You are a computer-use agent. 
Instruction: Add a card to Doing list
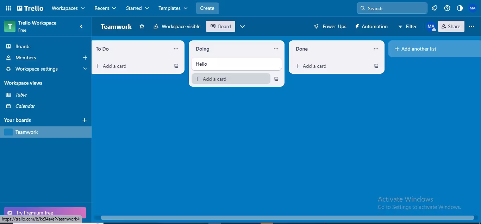(231, 79)
